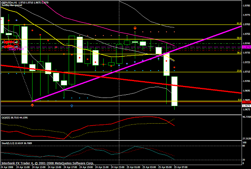251x169 pixels.
Task: Click the 1.9725 price axis label
Action: 247,62
